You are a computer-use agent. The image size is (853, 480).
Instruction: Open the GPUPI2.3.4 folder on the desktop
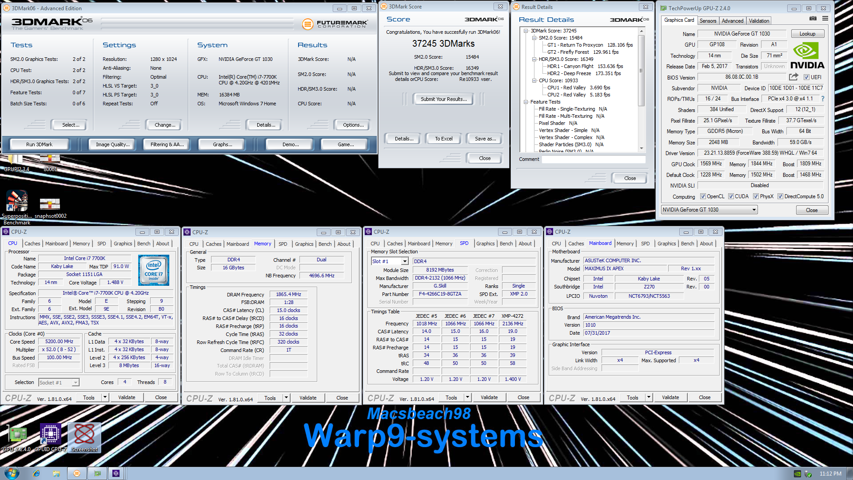(x=16, y=163)
